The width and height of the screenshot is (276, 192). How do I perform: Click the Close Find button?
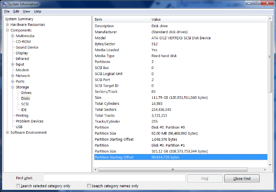click(241, 178)
